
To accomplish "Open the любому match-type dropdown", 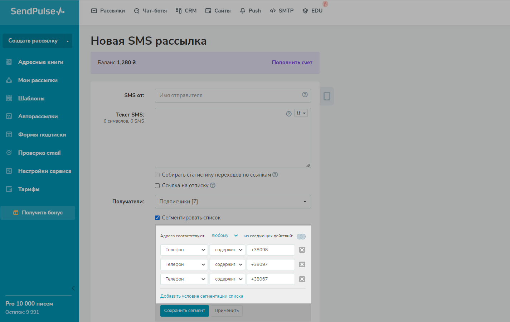I will tap(224, 236).
